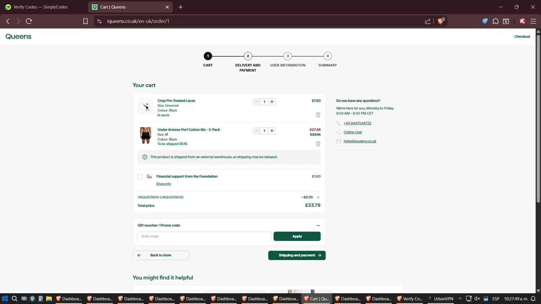This screenshot has width=541, height=304.
Task: Remove the UKQUEENS10 promo code
Action: tap(318, 197)
